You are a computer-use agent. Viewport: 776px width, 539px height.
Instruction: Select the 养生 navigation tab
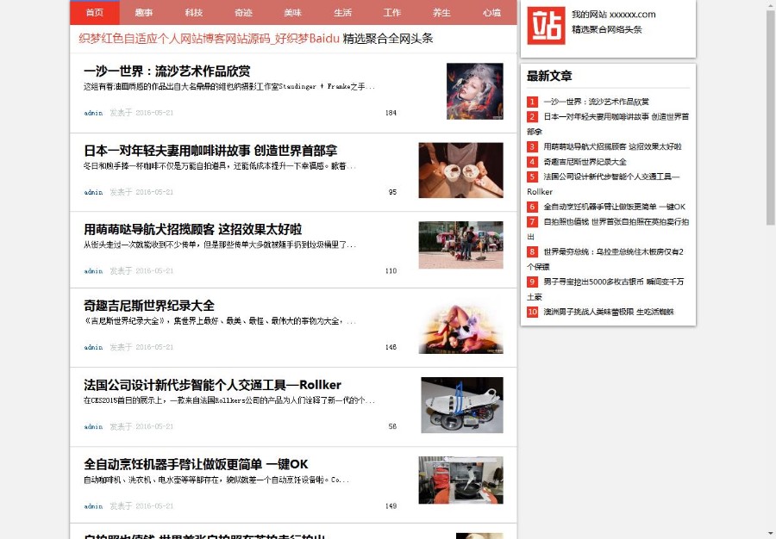[441, 12]
